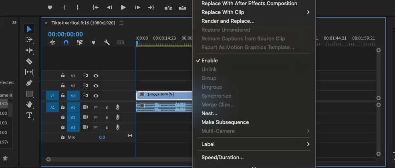Screen dimensions: 395x168
Task: Toggle Linked Selection icon
Action: (80, 42)
